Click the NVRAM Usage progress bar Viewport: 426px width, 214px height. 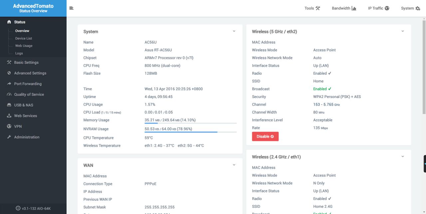coord(190,132)
